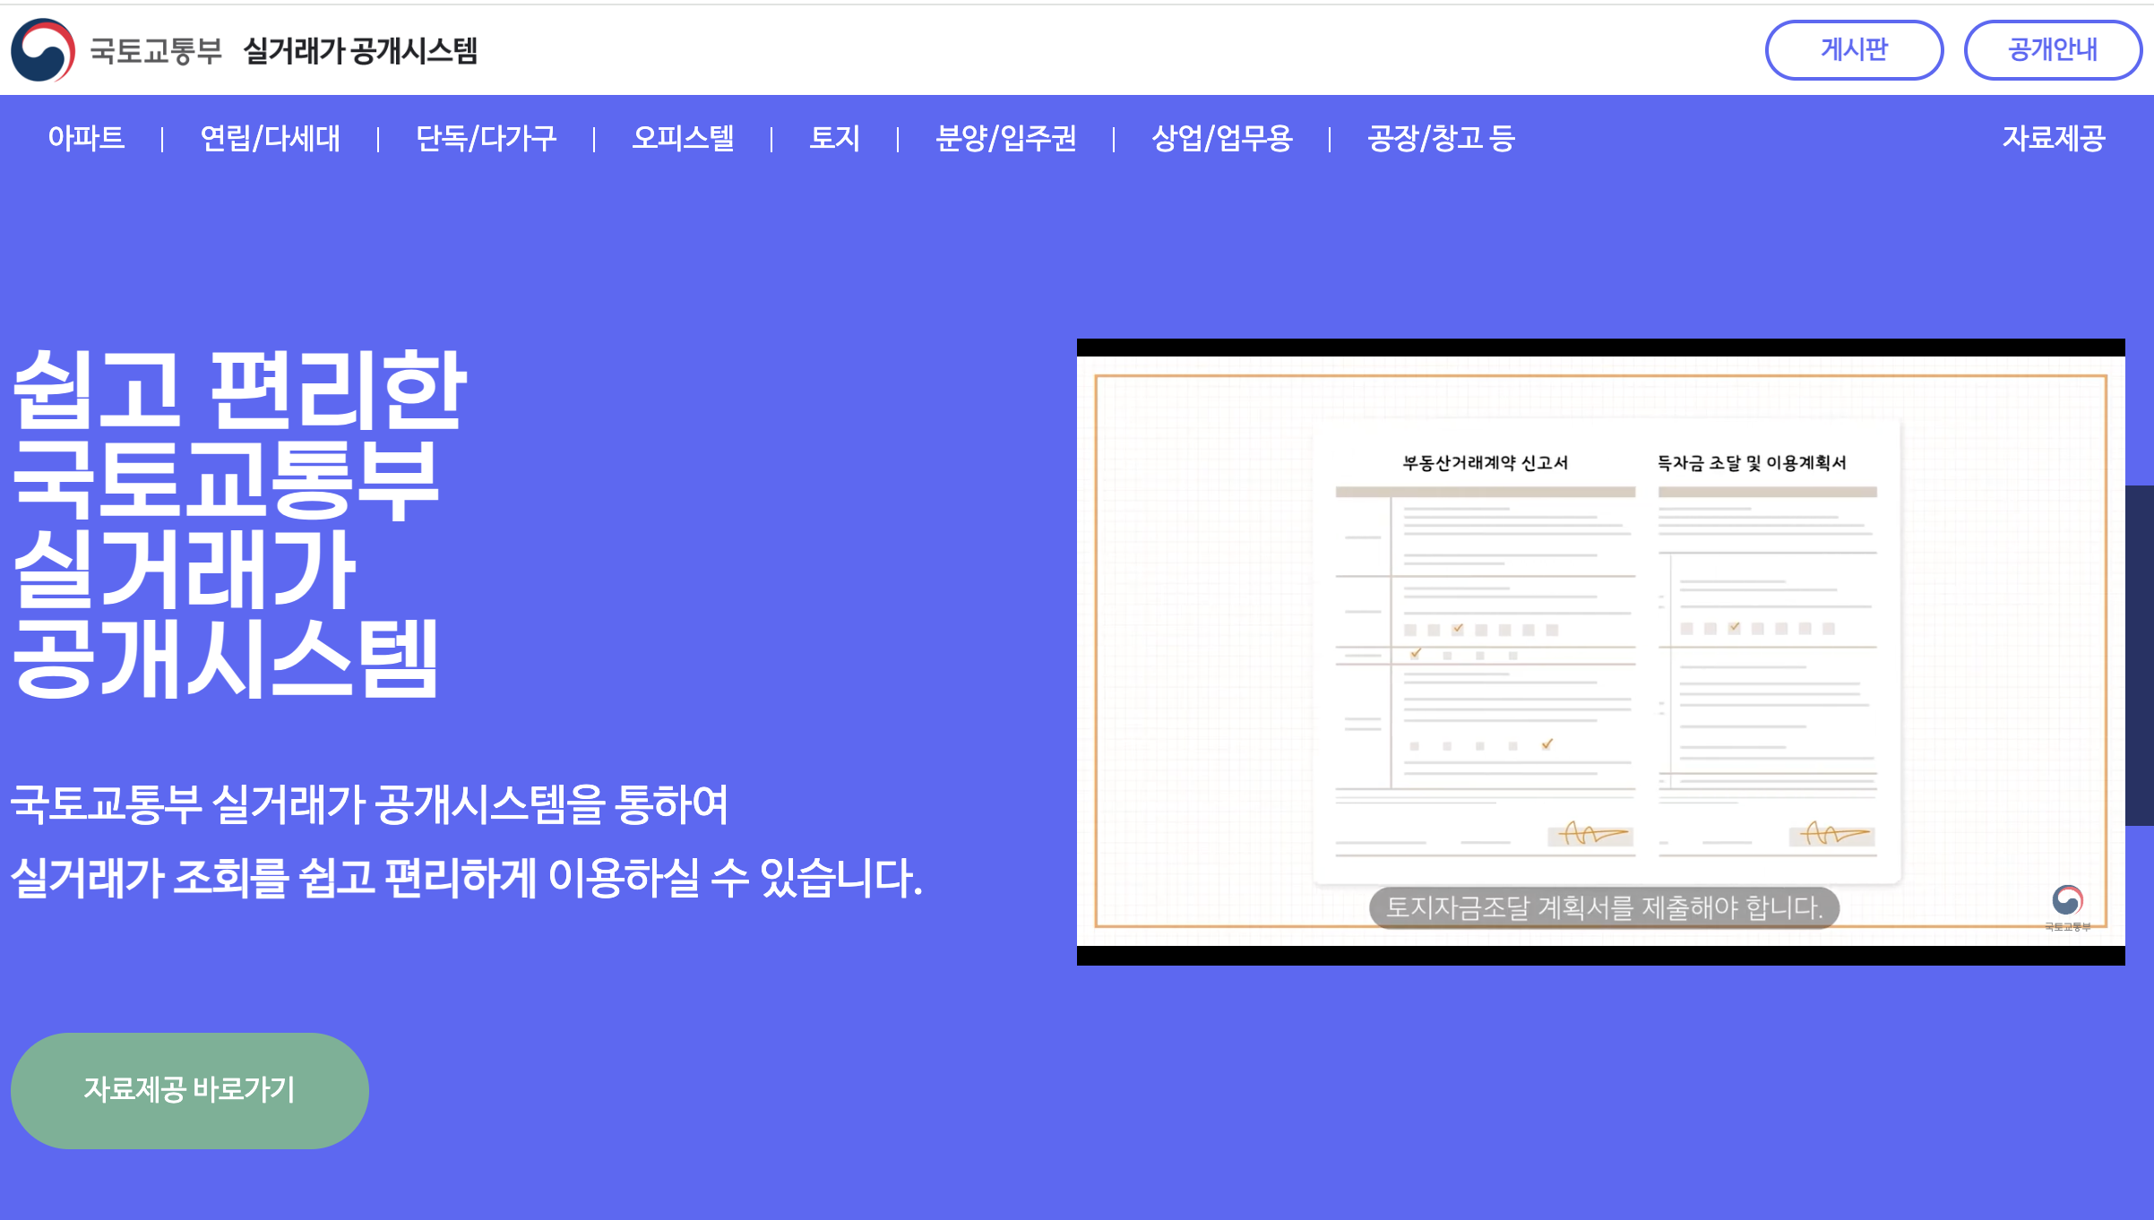The width and height of the screenshot is (2154, 1220).
Task: Select the 아파트 menu item
Action: click(86, 138)
